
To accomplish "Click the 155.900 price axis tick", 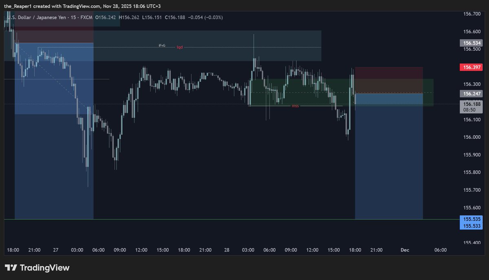I will point(471,155).
